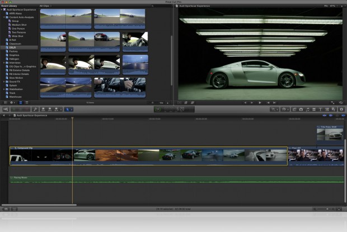
Task: Open the retiming speed menu
Action: click(284, 109)
